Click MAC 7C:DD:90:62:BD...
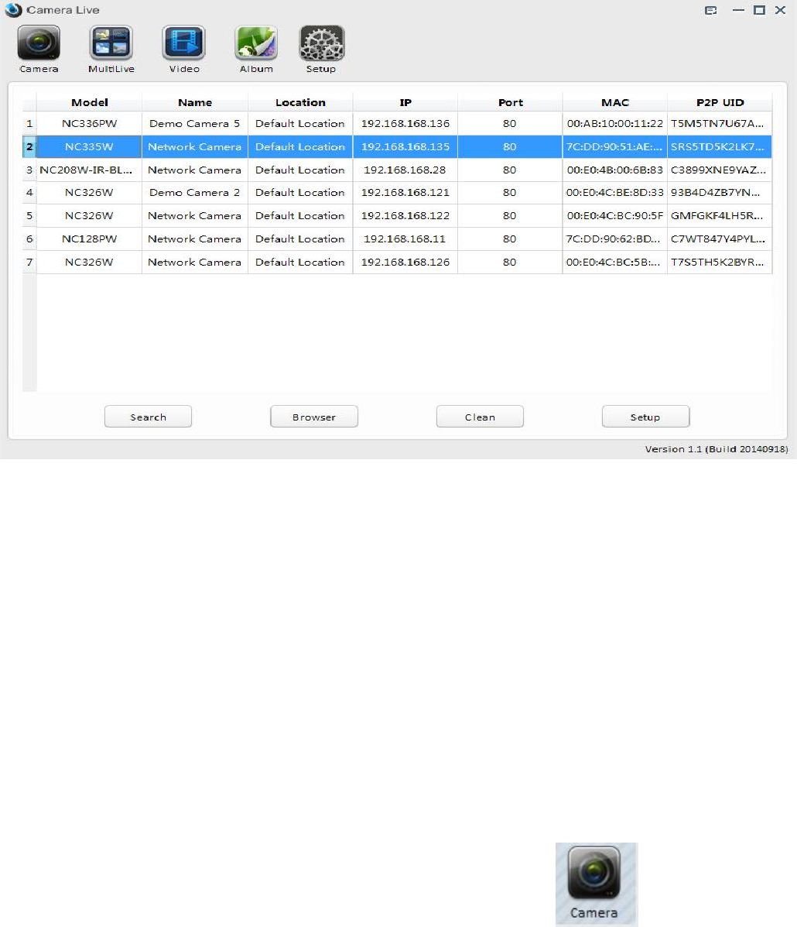797x927 pixels. (615, 239)
